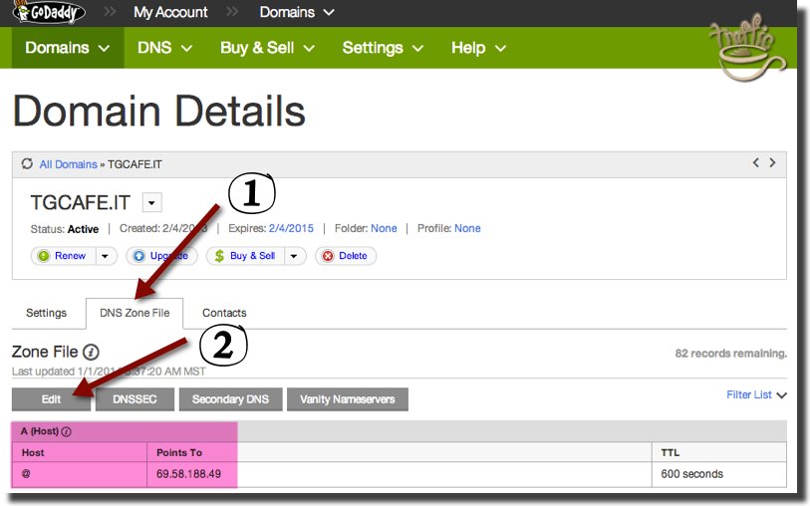
Task: Click the red Delete button
Action: [x=345, y=256]
